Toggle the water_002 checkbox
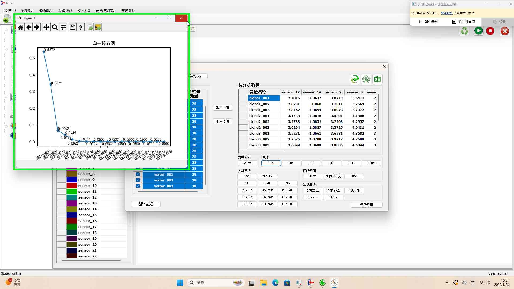The image size is (514, 289). (138, 180)
